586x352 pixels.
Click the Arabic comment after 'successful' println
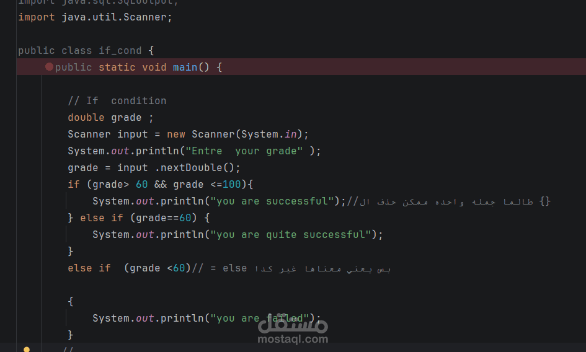coord(448,202)
